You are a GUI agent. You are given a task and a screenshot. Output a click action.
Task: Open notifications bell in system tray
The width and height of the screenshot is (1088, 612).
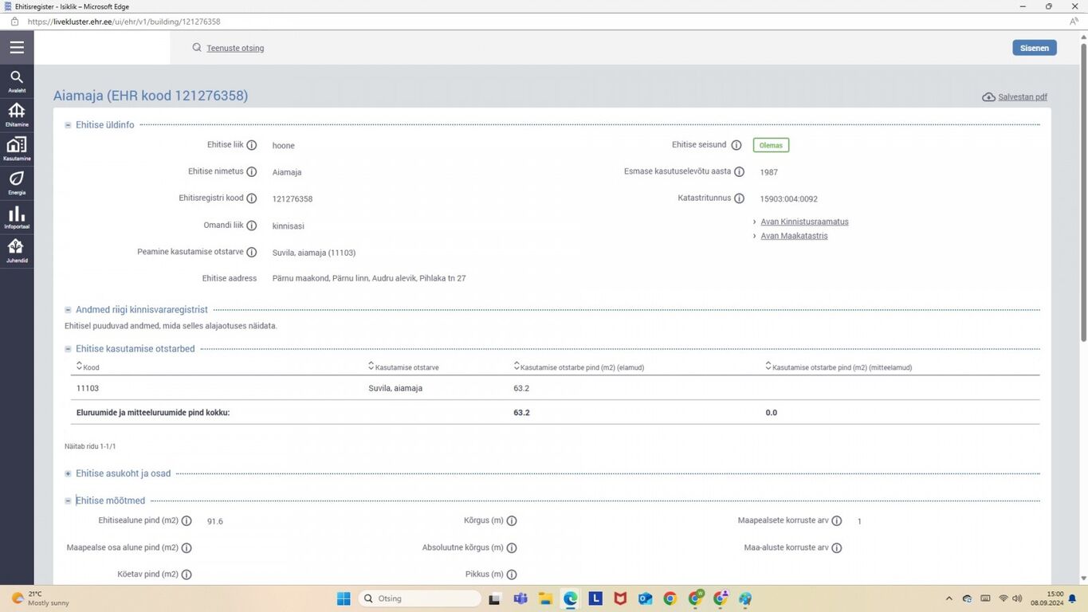pos(1072,598)
